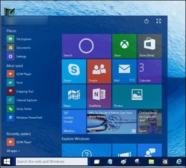Image resolution: width=186 pixels, height=168 pixels.
Task: Open the Store (Beta) tile
Action: click(149, 46)
